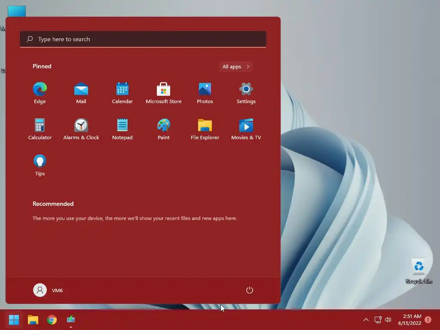Click the Type here to search field
Viewport: 440px width, 330px height.
pyautogui.click(x=143, y=39)
